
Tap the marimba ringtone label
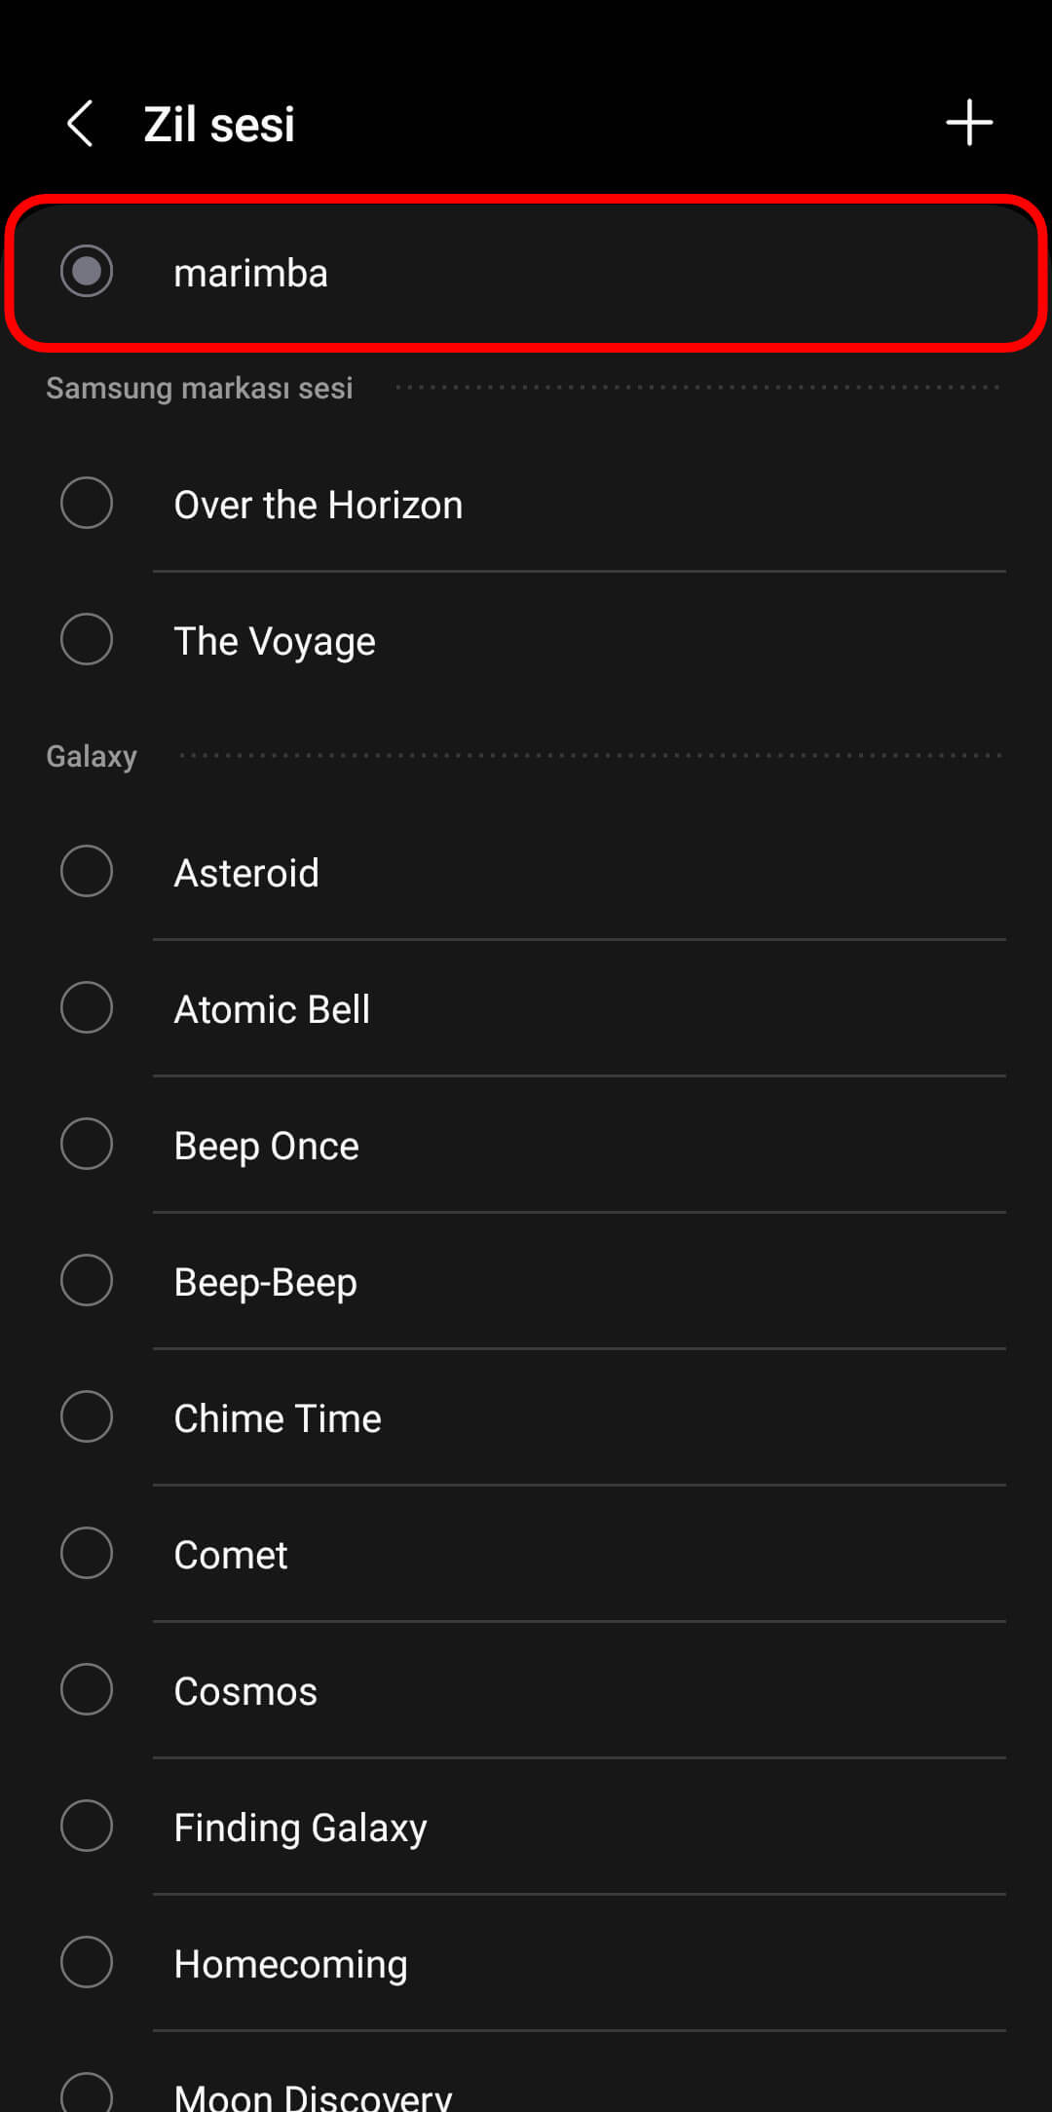coord(250,273)
